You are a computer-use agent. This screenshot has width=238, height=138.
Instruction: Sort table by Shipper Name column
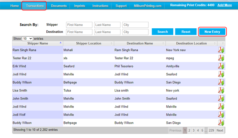coord(37,43)
